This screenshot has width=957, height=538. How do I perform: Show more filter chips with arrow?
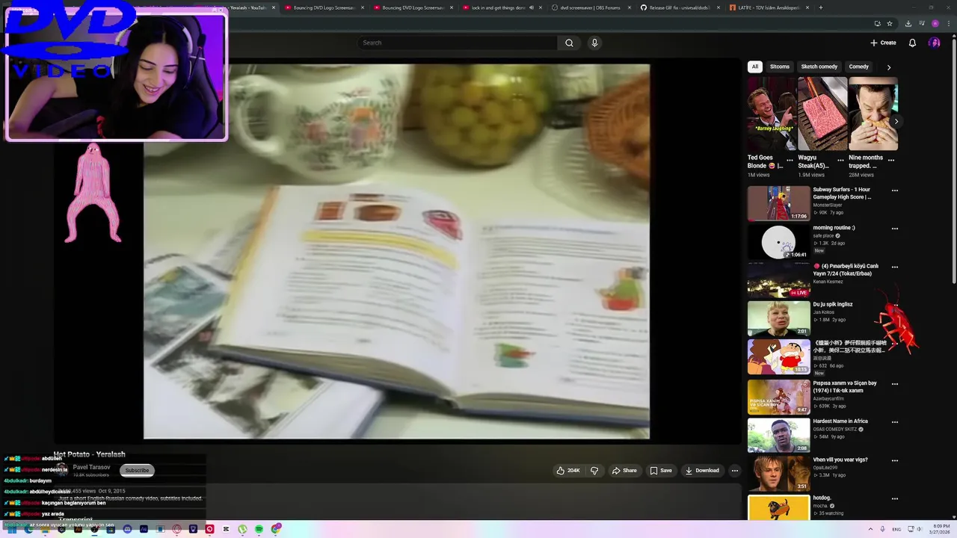888,67
